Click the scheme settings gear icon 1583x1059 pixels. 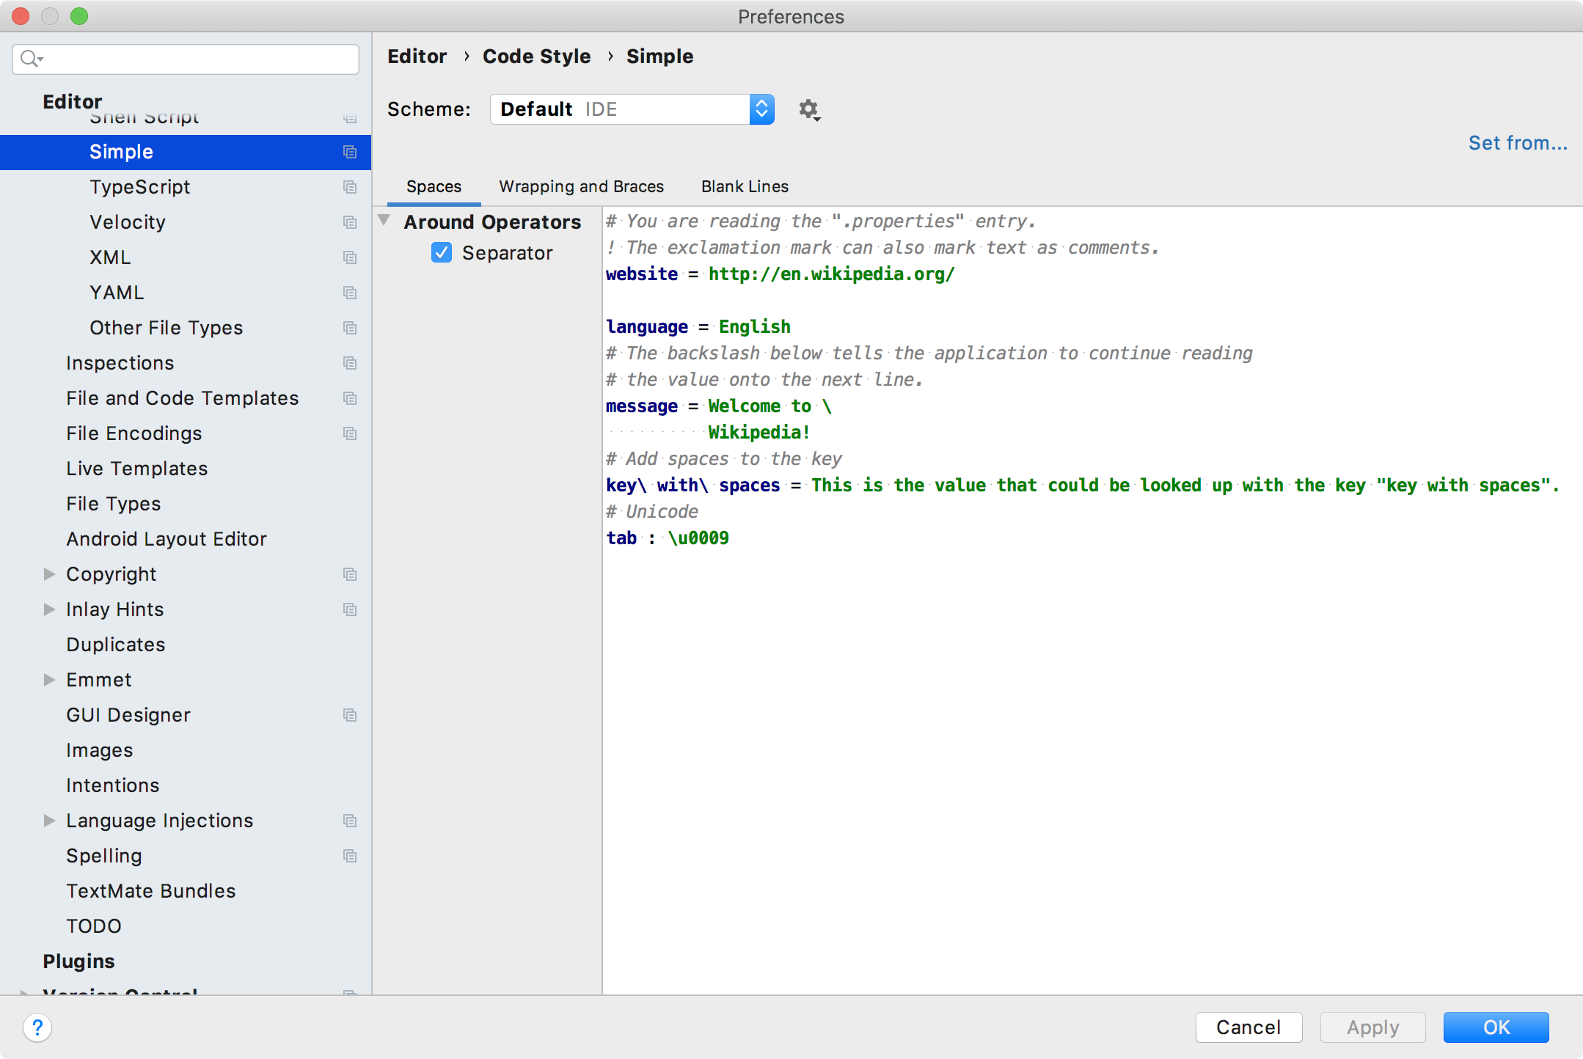click(x=808, y=110)
